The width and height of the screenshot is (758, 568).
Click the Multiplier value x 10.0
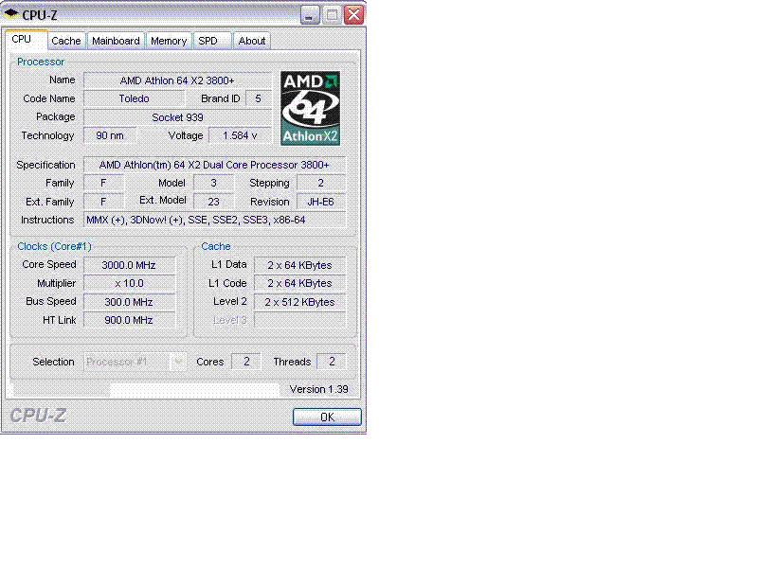tap(129, 283)
